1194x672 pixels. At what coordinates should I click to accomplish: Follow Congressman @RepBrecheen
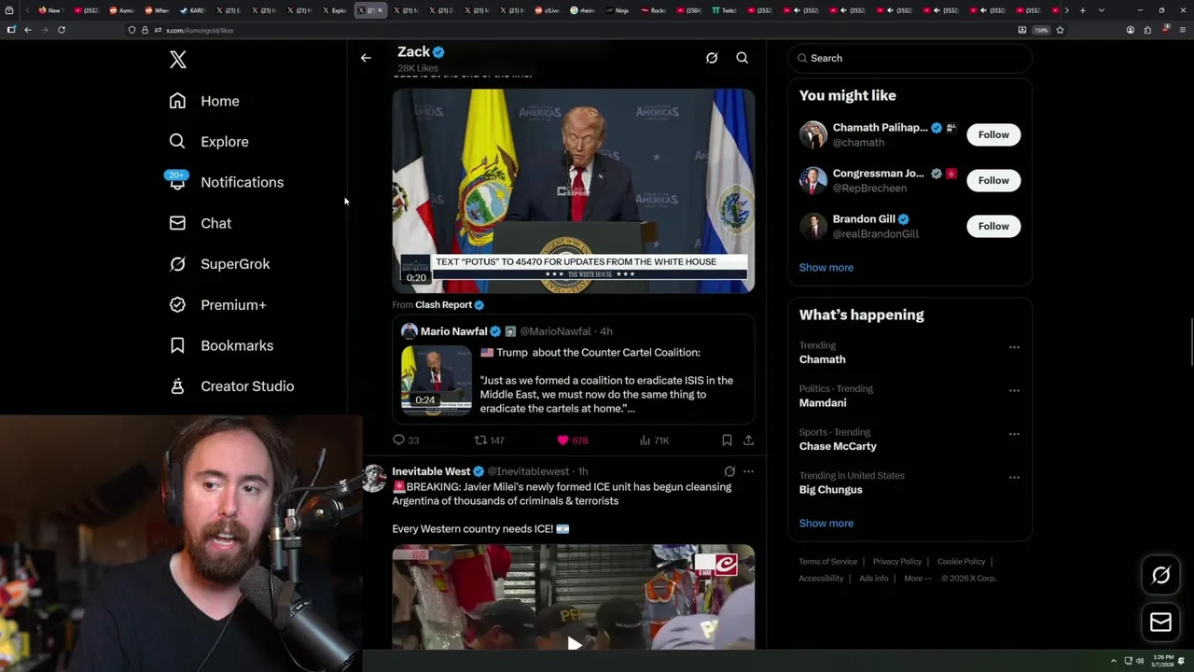pyautogui.click(x=993, y=180)
